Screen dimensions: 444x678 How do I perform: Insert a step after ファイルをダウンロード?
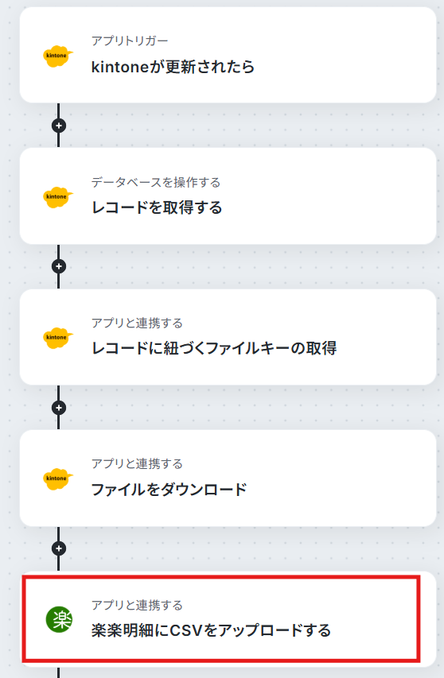pos(59,548)
